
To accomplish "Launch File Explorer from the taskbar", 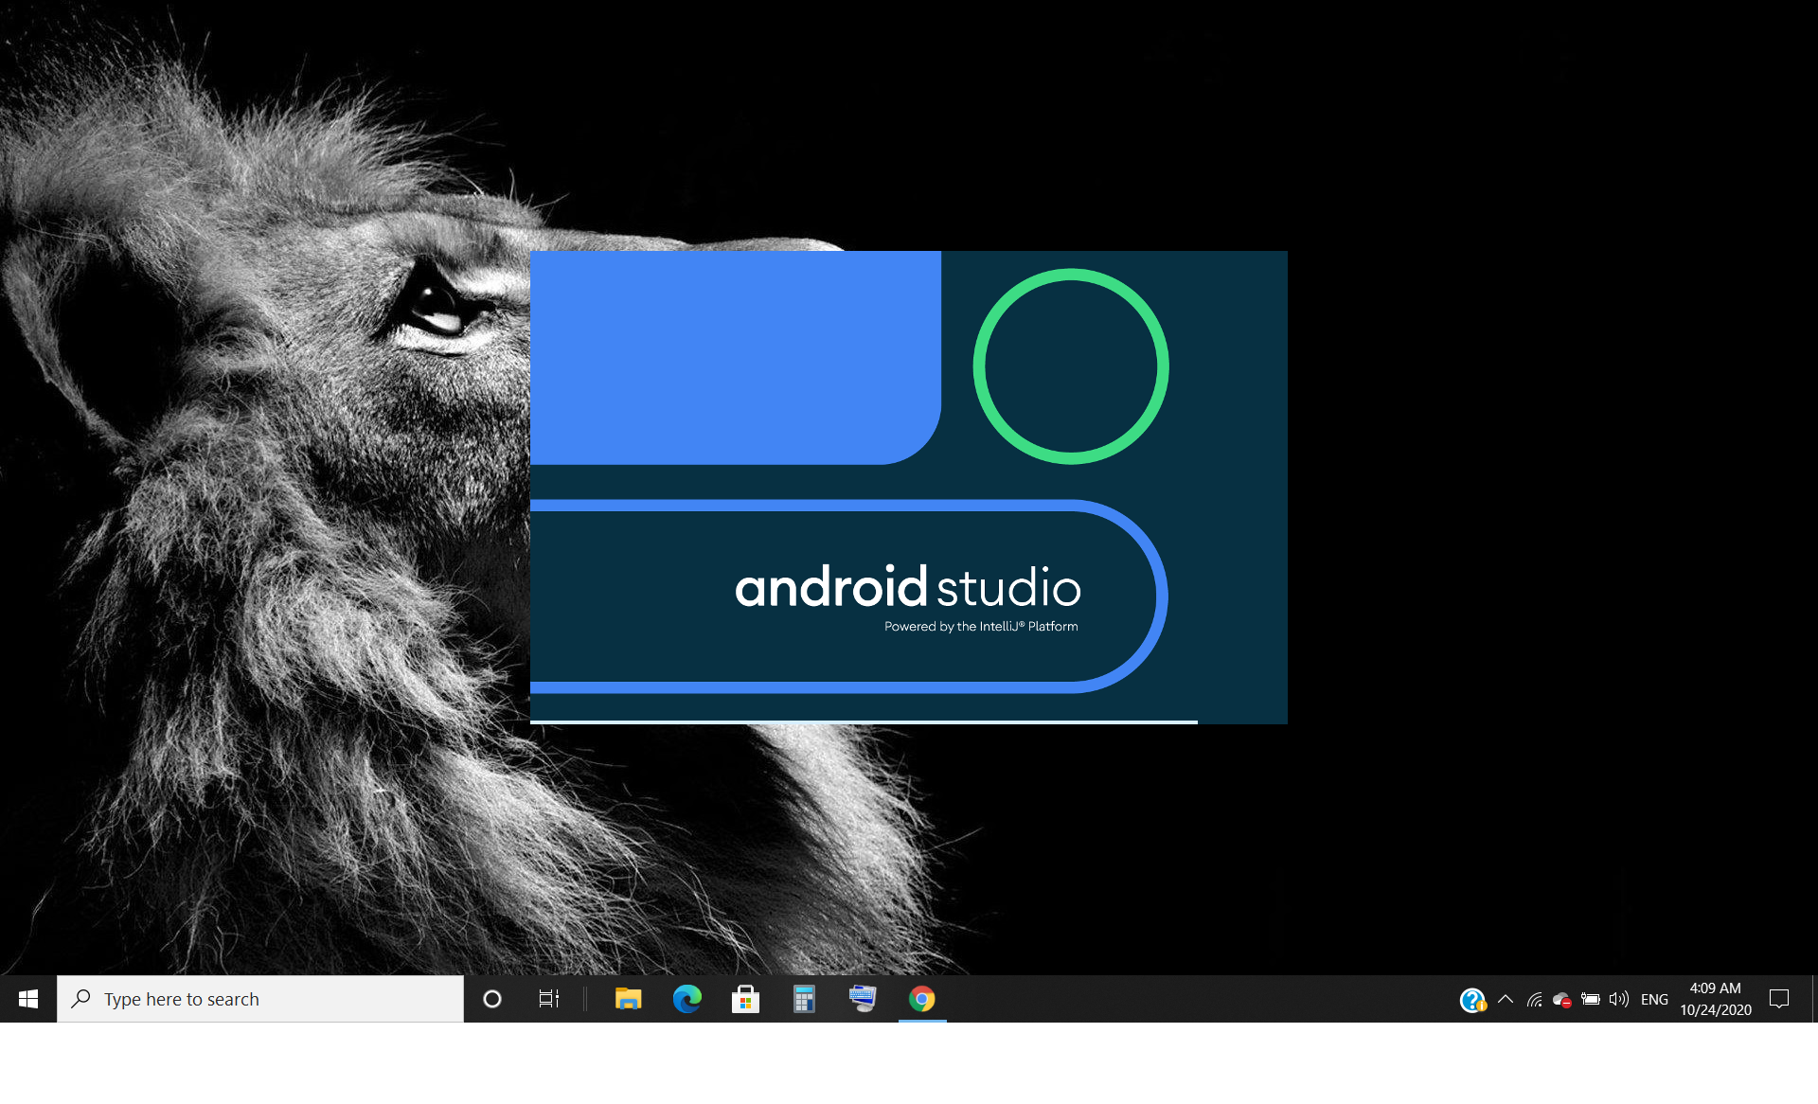I will click(628, 999).
